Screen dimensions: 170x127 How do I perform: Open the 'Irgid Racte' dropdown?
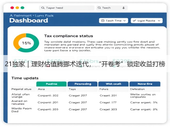(147, 21)
